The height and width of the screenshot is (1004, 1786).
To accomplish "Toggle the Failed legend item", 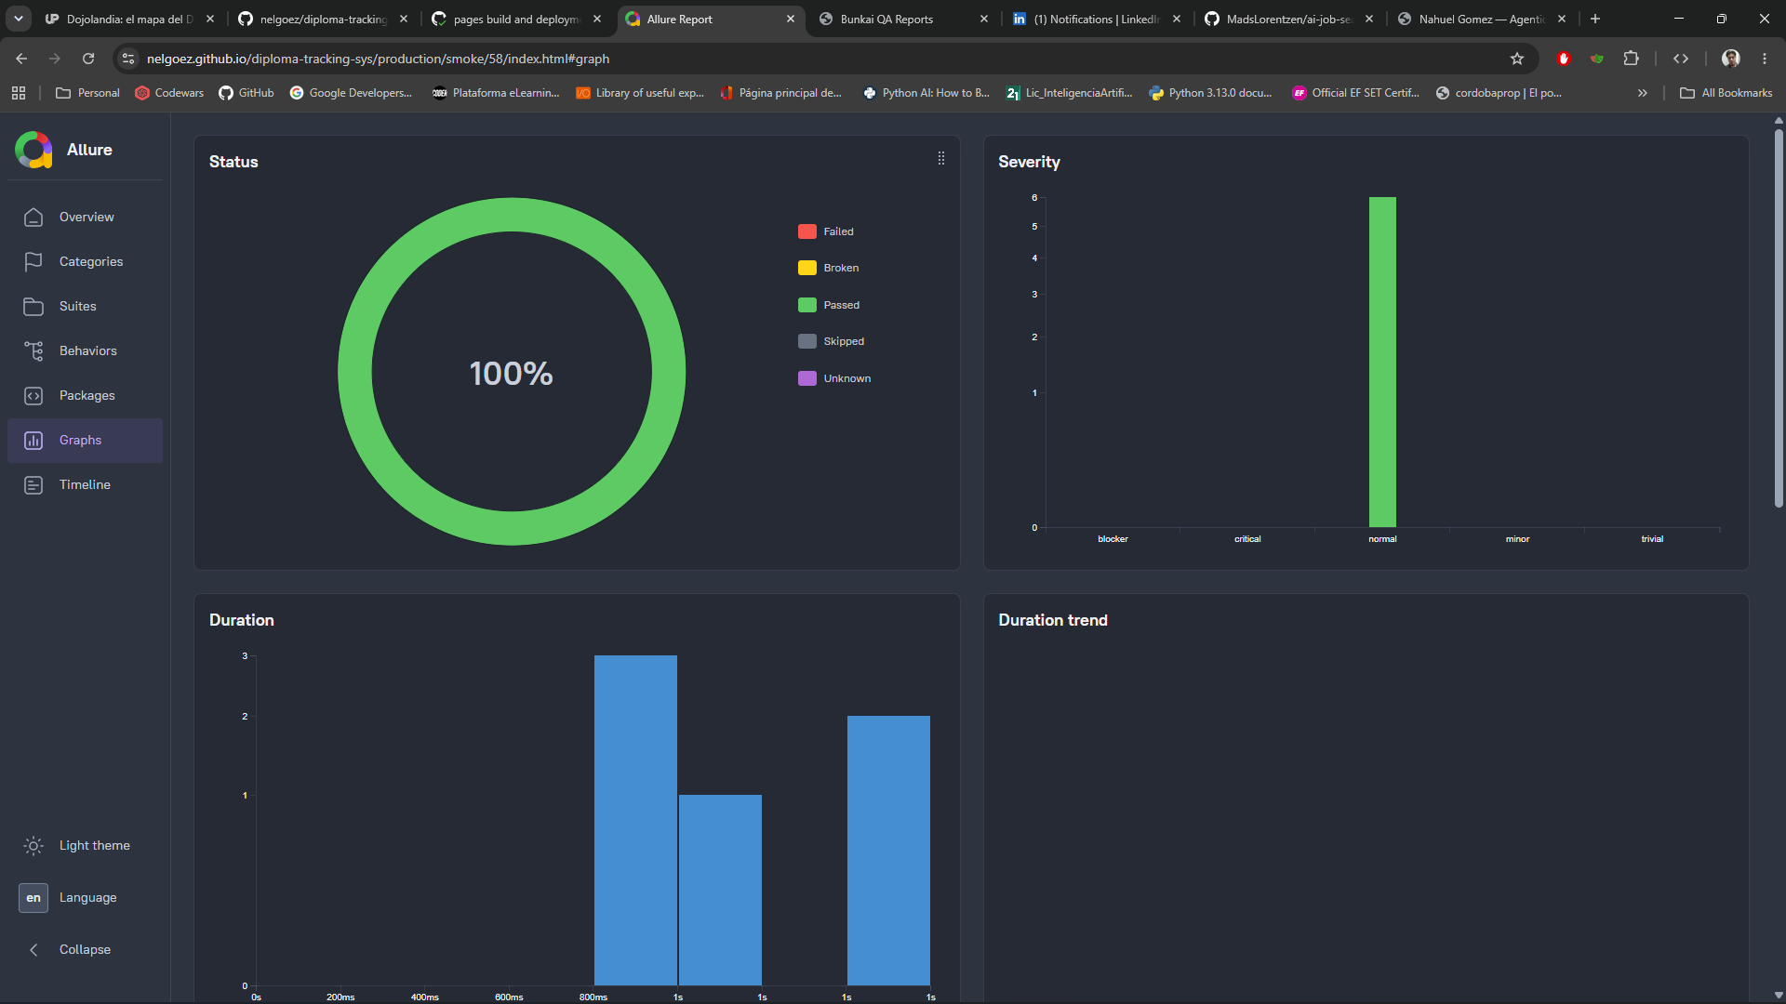I will click(826, 231).
